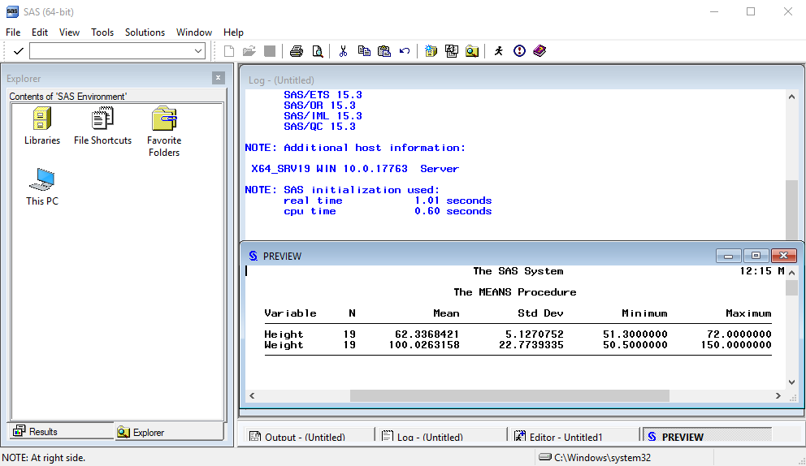Open the Tools menu

(102, 32)
